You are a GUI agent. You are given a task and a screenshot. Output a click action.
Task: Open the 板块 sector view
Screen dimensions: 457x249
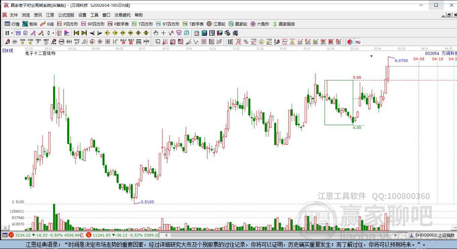pos(30,24)
